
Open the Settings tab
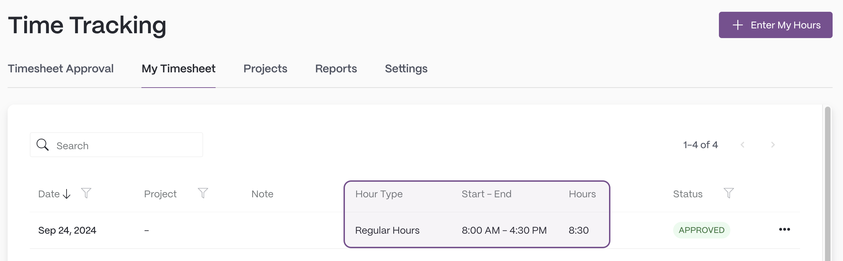(x=406, y=69)
